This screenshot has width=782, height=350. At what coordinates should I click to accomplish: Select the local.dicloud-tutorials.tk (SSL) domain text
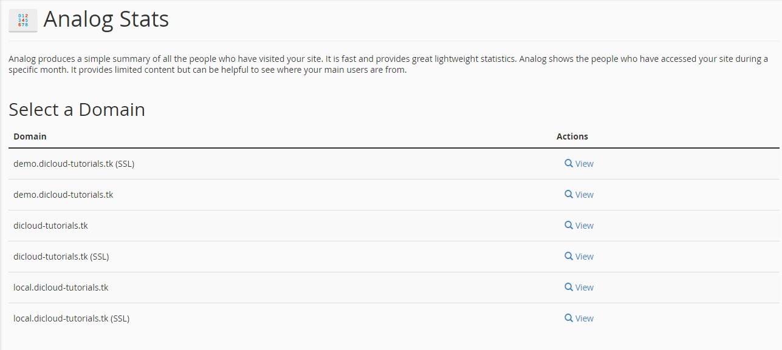point(71,318)
